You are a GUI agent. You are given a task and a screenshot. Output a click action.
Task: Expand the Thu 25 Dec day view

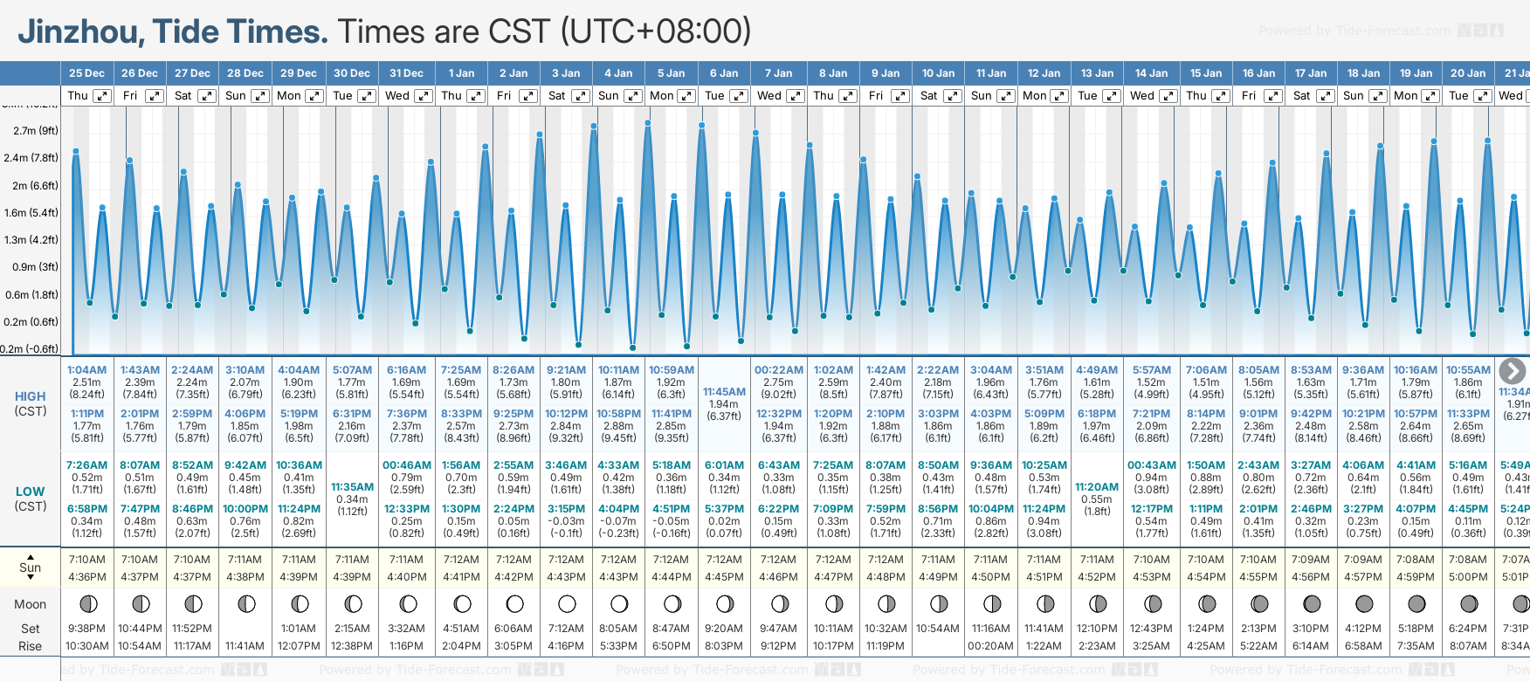pyautogui.click(x=102, y=96)
